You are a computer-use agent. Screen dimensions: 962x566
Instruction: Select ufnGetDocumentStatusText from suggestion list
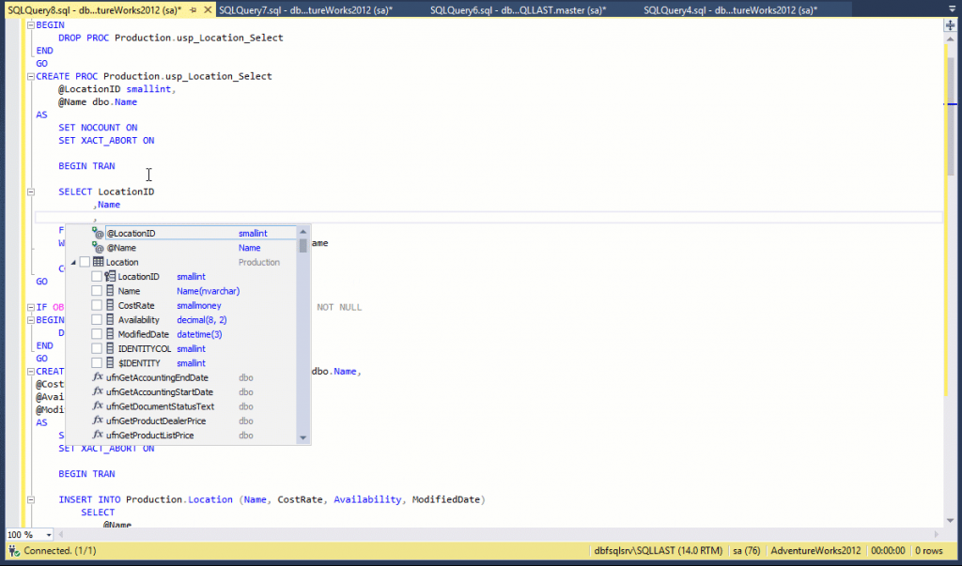161,406
